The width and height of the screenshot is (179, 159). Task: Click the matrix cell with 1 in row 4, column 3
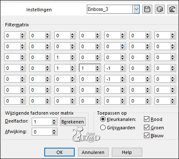click(63, 68)
